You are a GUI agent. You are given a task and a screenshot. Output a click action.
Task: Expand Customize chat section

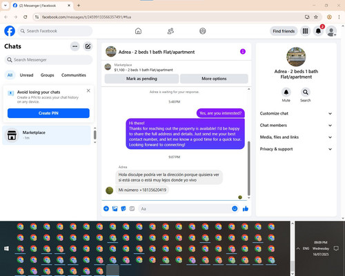(296, 113)
